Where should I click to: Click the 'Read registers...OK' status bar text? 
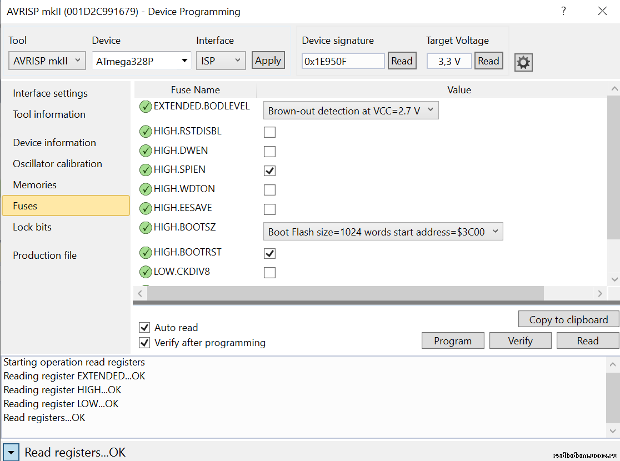[75, 452]
